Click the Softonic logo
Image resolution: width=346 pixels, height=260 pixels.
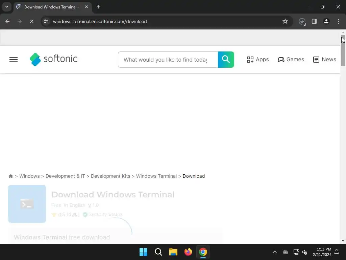[53, 59]
